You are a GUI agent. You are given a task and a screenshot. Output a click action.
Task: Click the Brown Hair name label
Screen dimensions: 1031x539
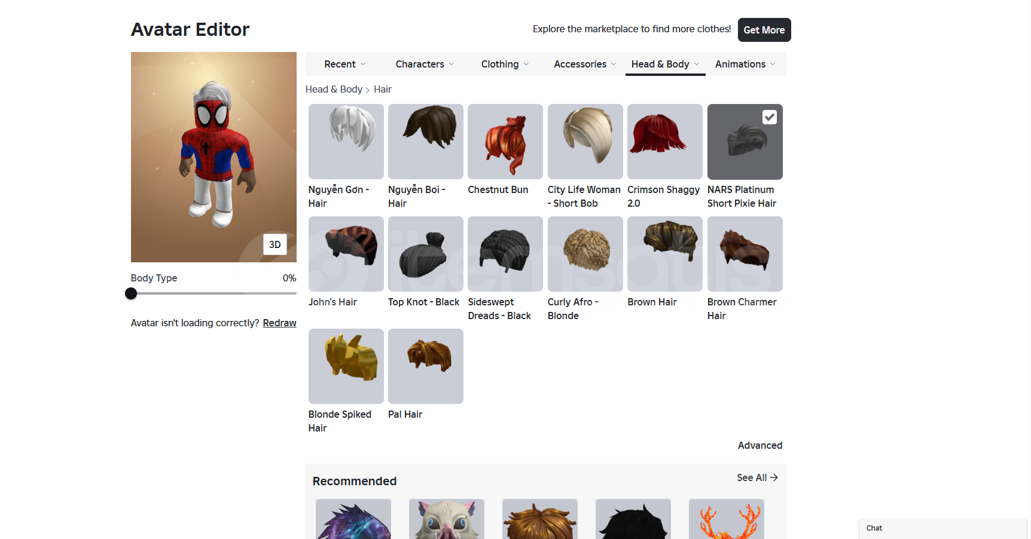(652, 302)
